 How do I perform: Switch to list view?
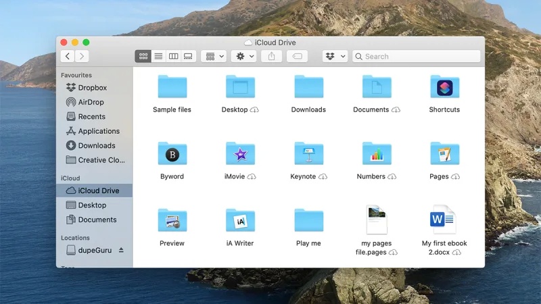tap(158, 56)
